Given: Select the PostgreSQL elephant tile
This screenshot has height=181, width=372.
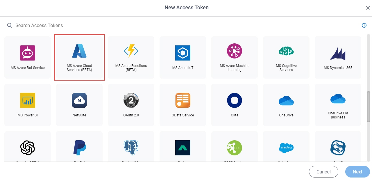Looking at the screenshot, I should [x=131, y=146].
